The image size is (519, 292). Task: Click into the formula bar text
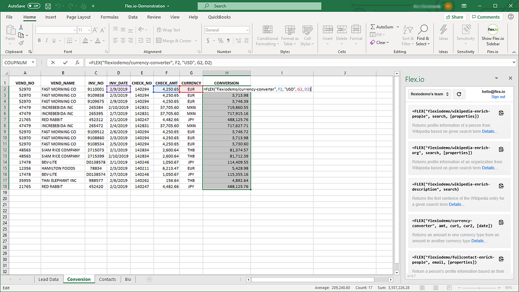click(150, 63)
